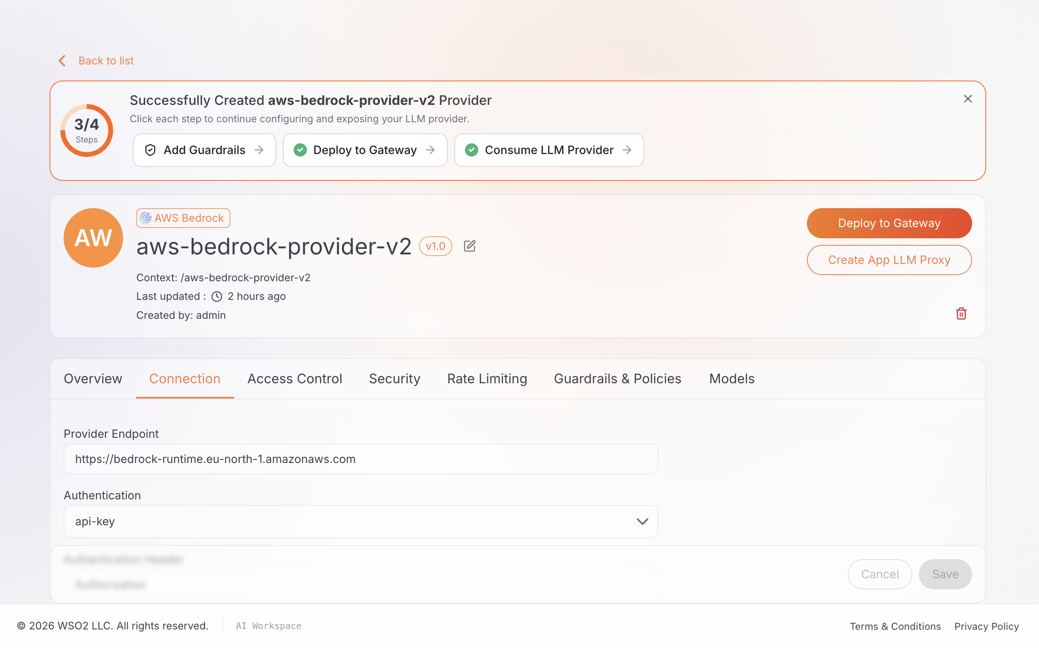This screenshot has width=1039, height=648.
Task: Go to the Security tab
Action: click(395, 379)
